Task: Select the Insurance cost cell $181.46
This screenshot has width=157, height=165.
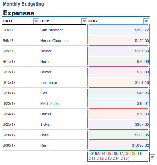Action: click(119, 82)
